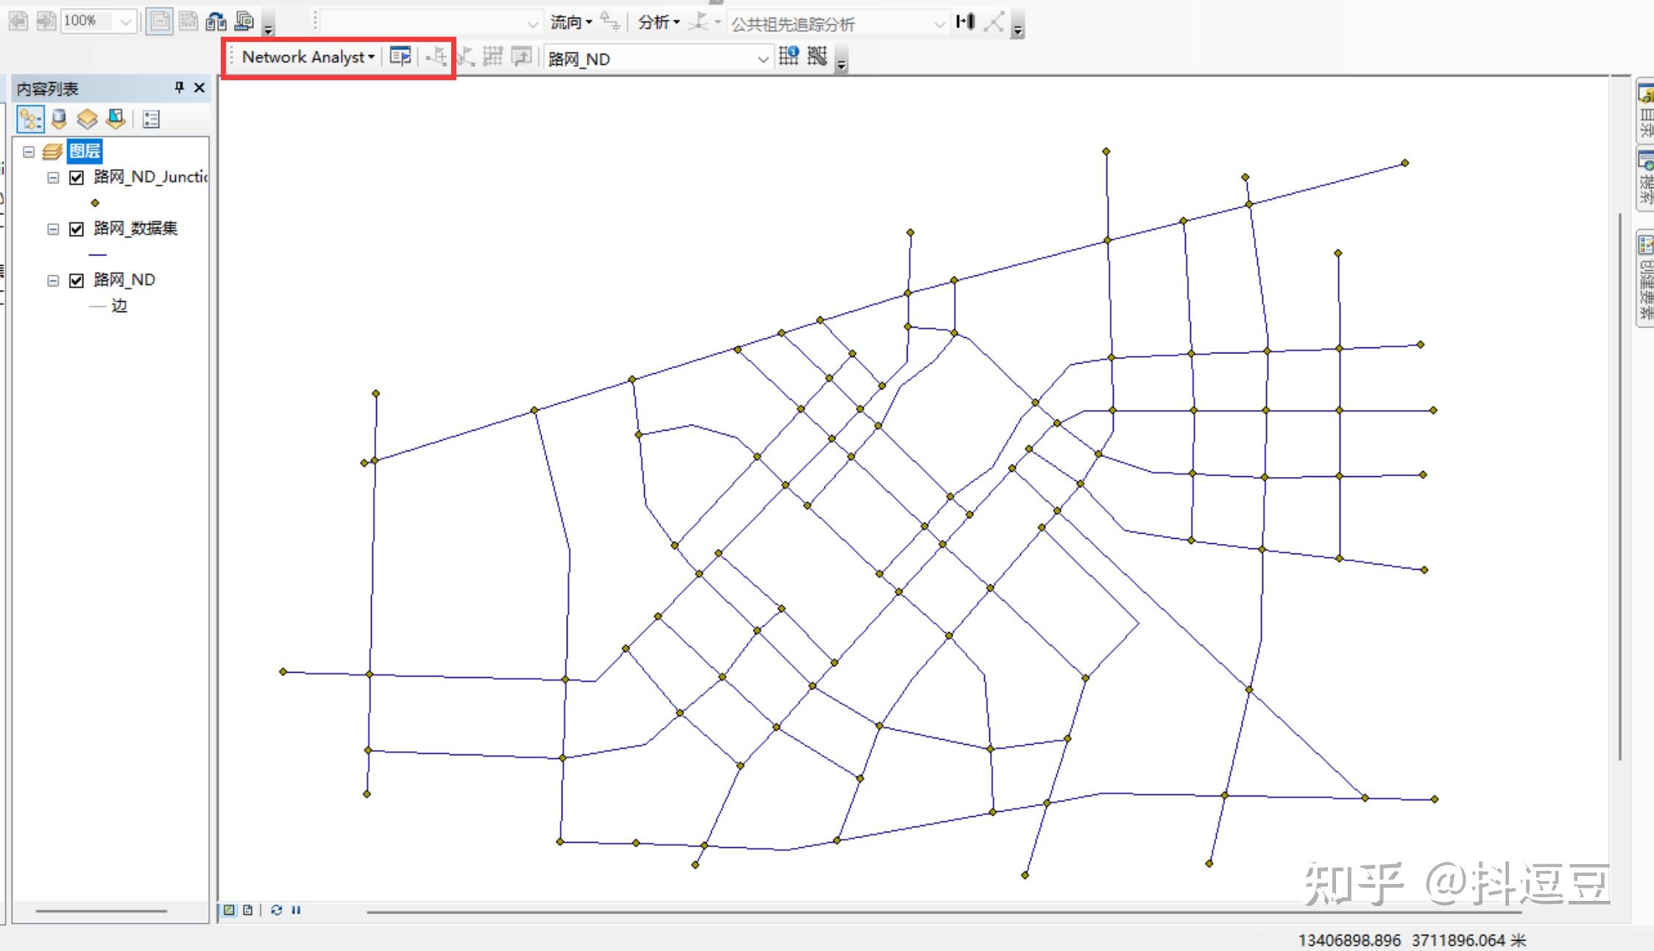Show the Network Analyst window
This screenshot has width=1654, height=951.
[400, 57]
